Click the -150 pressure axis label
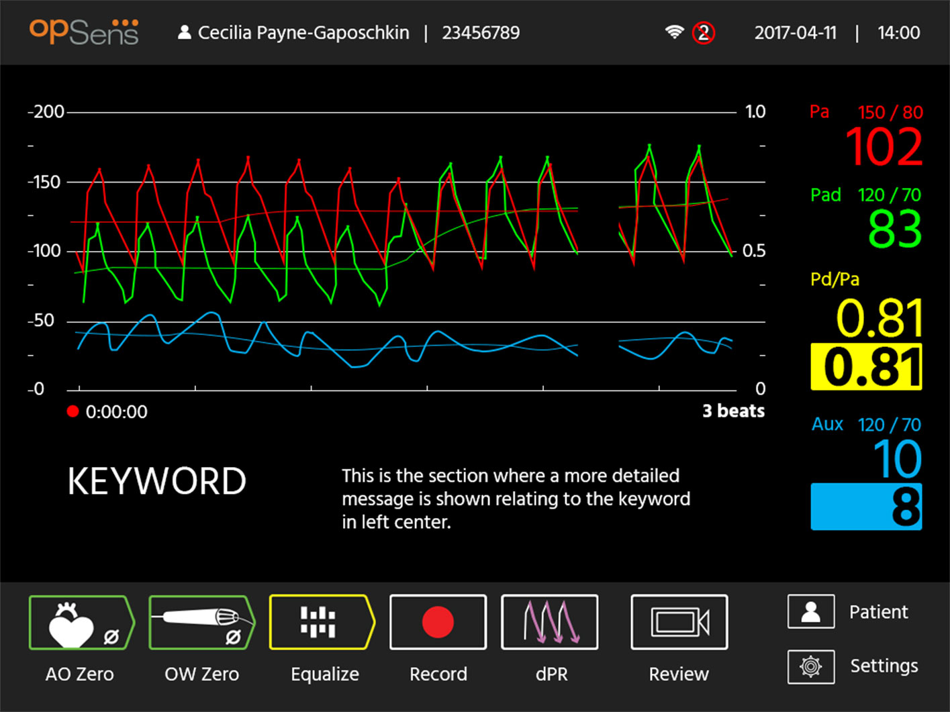This screenshot has height=712, width=950. [44, 182]
